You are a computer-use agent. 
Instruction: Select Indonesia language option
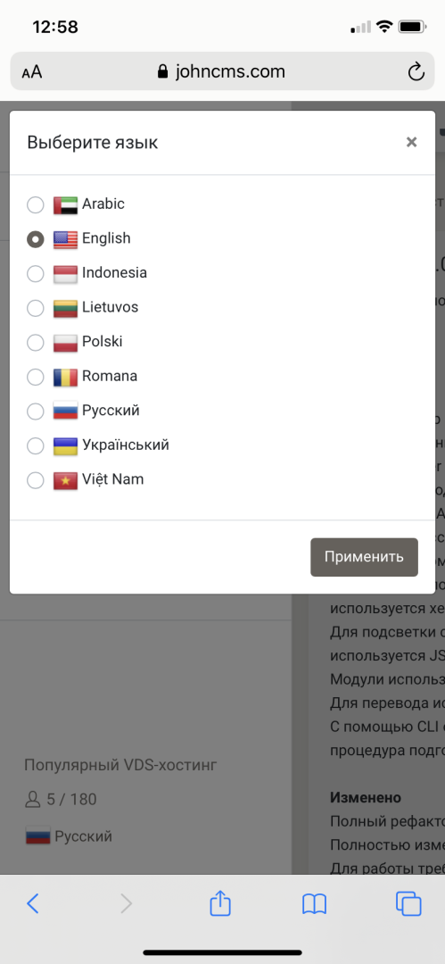click(36, 274)
